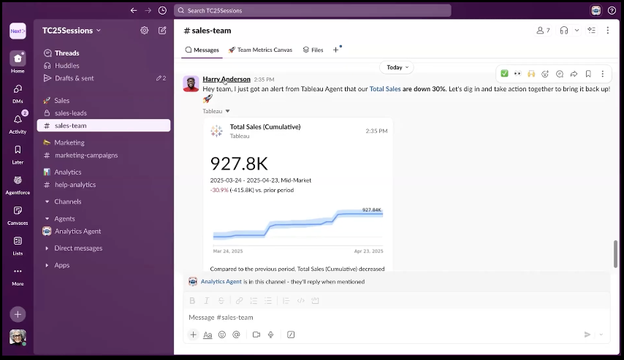This screenshot has height=360, width=624.
Task: React with the green checkmark emoji
Action: (x=505, y=74)
